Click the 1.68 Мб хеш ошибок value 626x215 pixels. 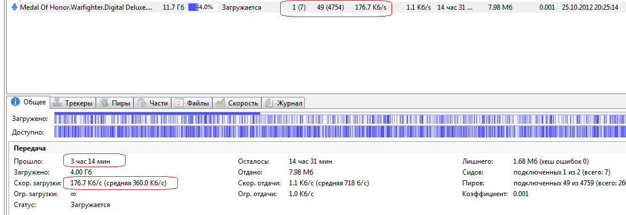click(551, 161)
